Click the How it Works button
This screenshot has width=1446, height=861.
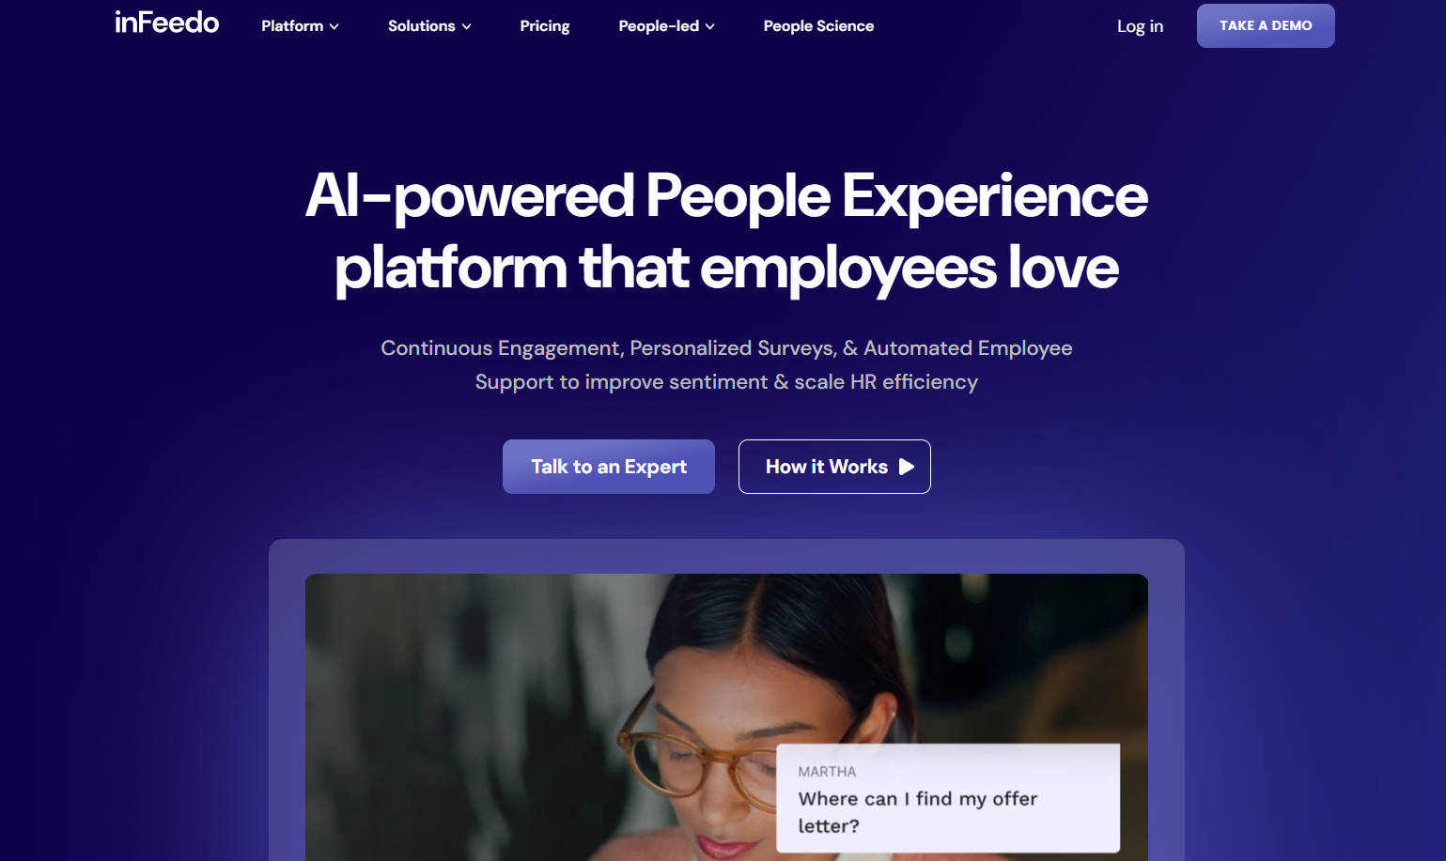point(834,467)
